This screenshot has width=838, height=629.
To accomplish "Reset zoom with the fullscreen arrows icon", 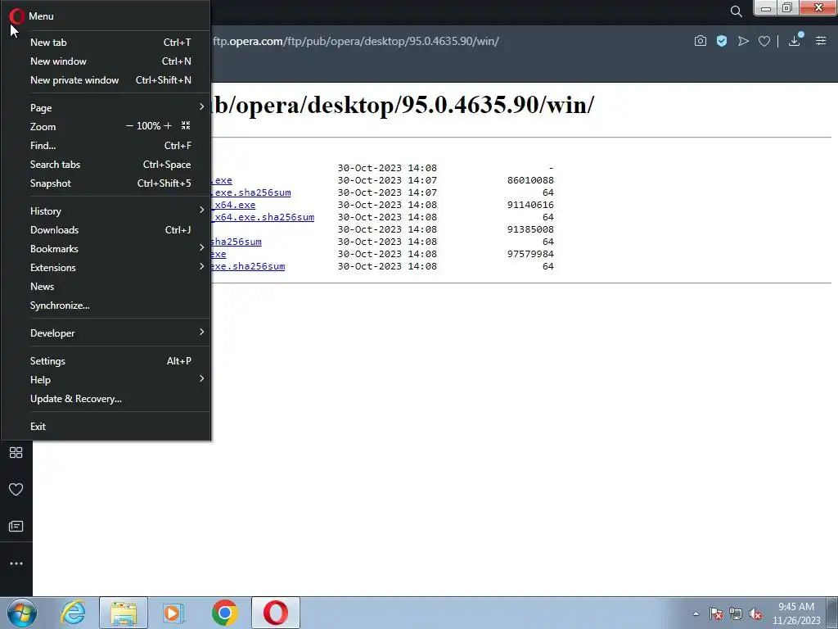I will tap(186, 125).
